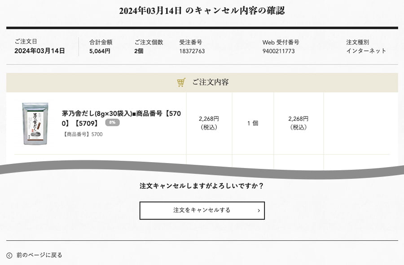Open the 茅乃舎だし product thumbnail

tap(35, 124)
